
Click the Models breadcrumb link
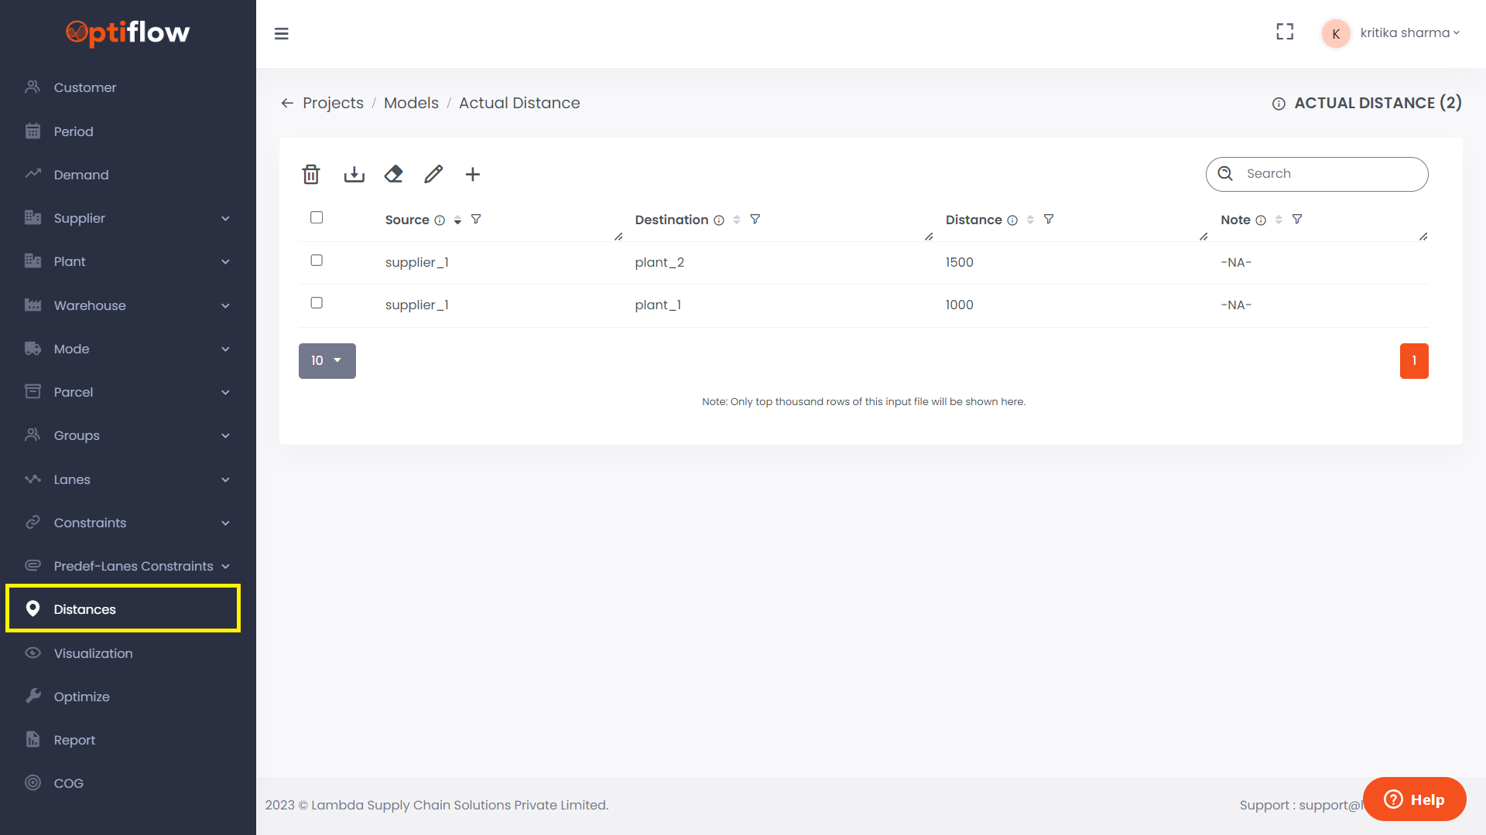pos(411,104)
